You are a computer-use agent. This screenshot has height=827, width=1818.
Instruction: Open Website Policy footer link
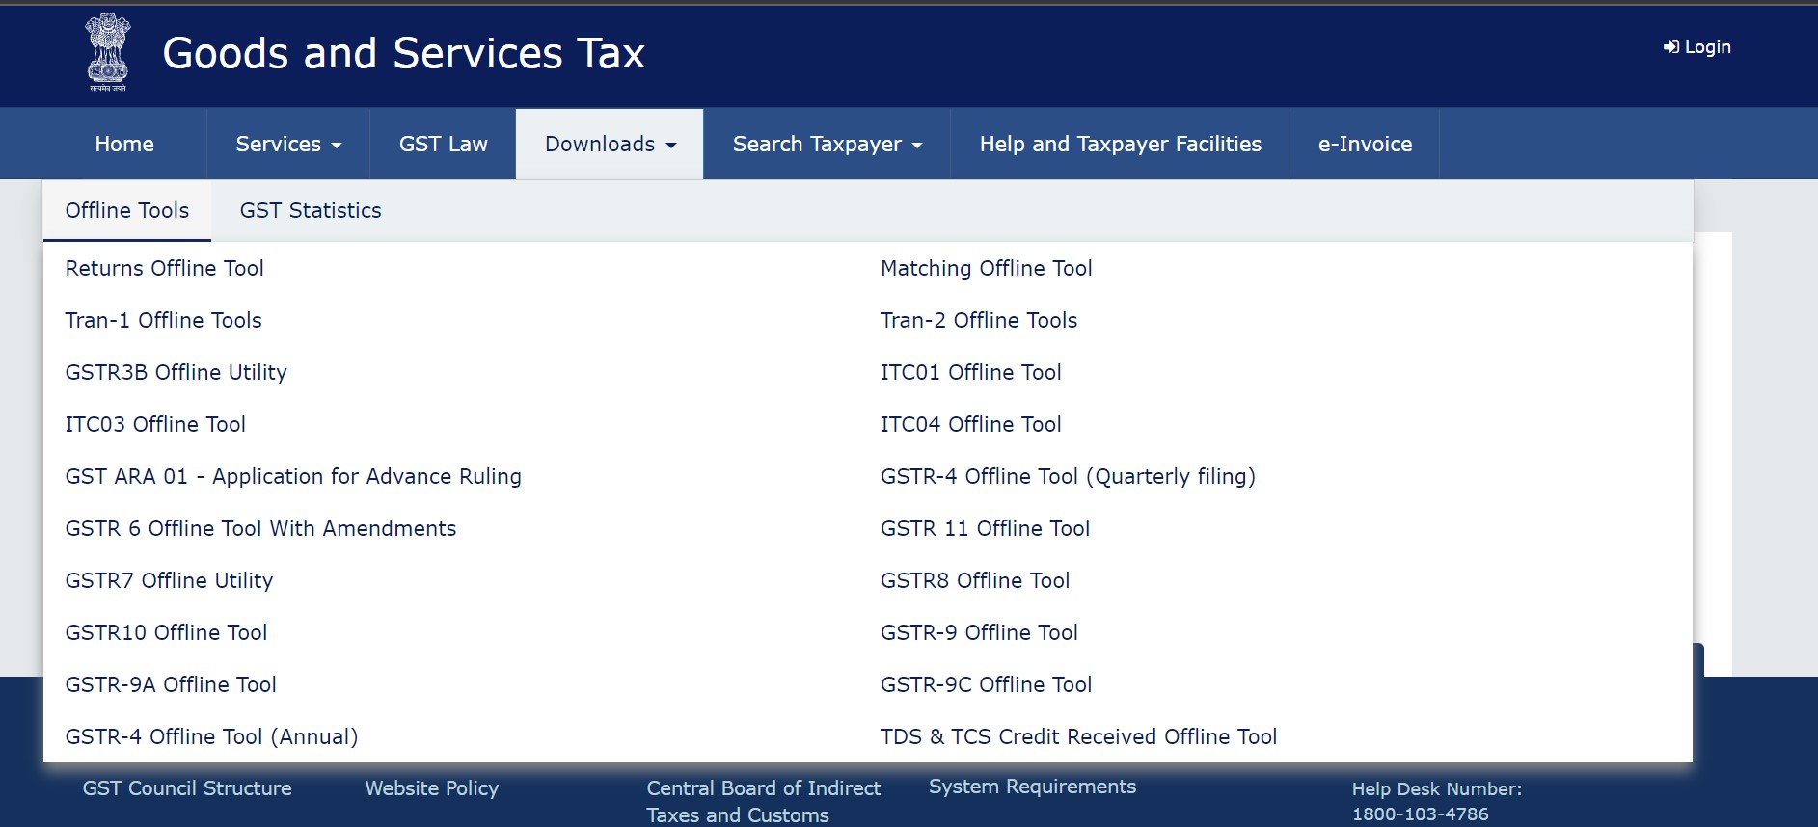[x=432, y=788]
